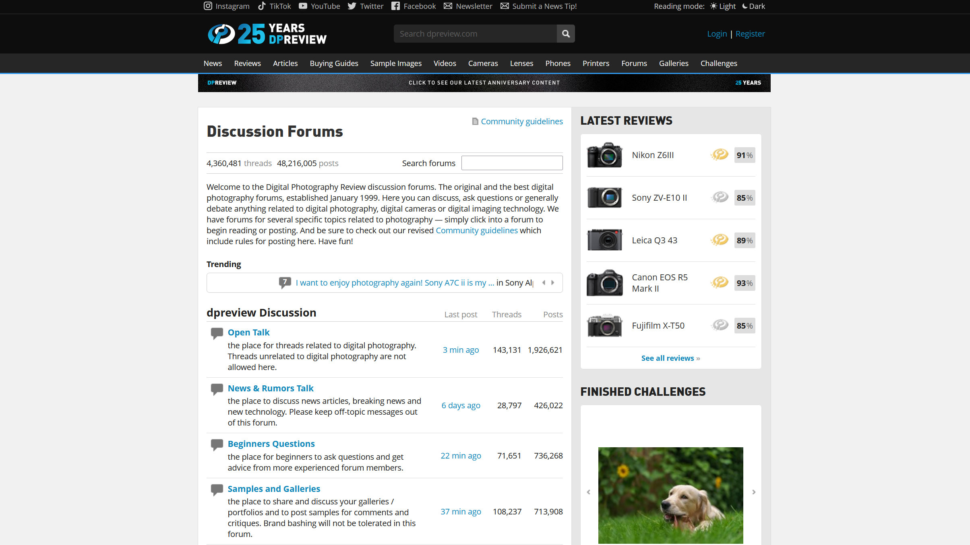Open the TikTok social icon link
Screen dimensions: 970x545
click(x=262, y=6)
